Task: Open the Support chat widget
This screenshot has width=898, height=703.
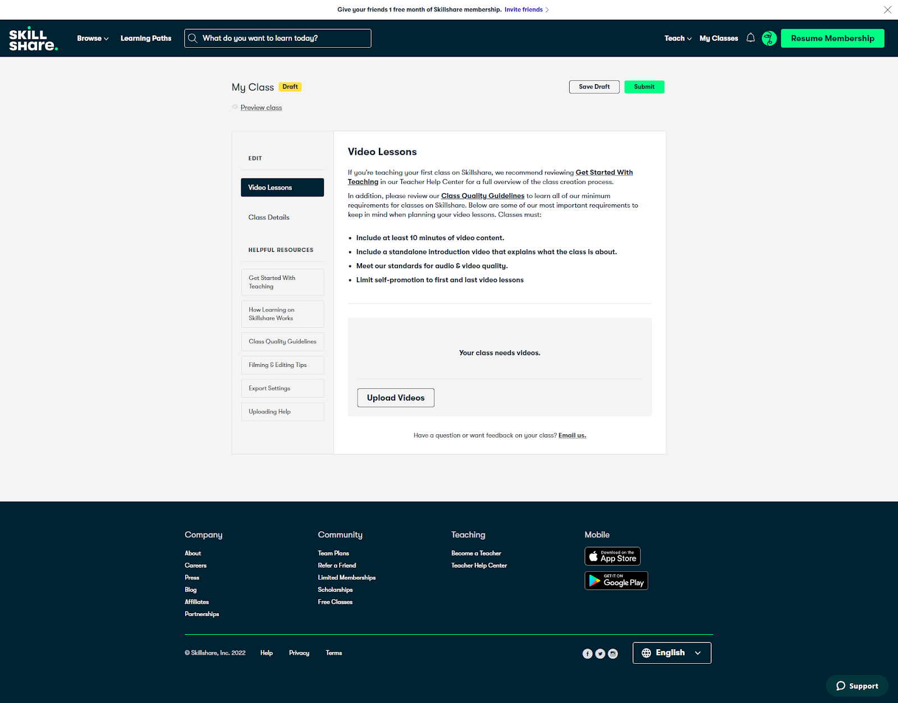Action: tap(857, 686)
